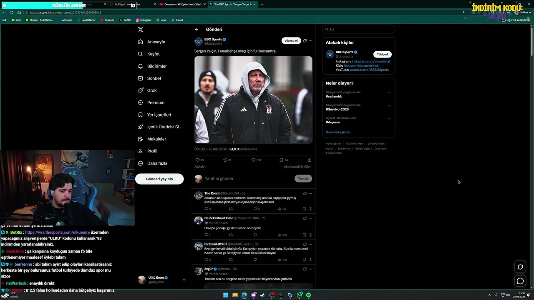
Task: Open Yer İşaretleri bookmarks
Action: [x=154, y=115]
